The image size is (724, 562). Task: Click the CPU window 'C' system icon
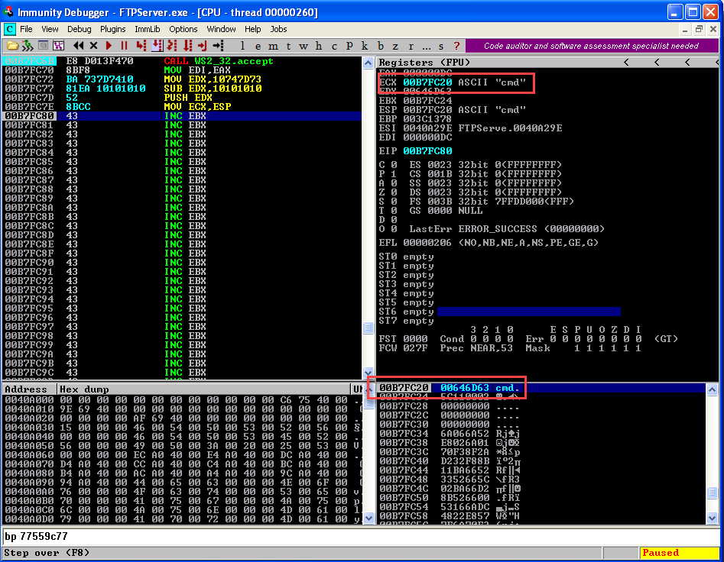[9, 30]
